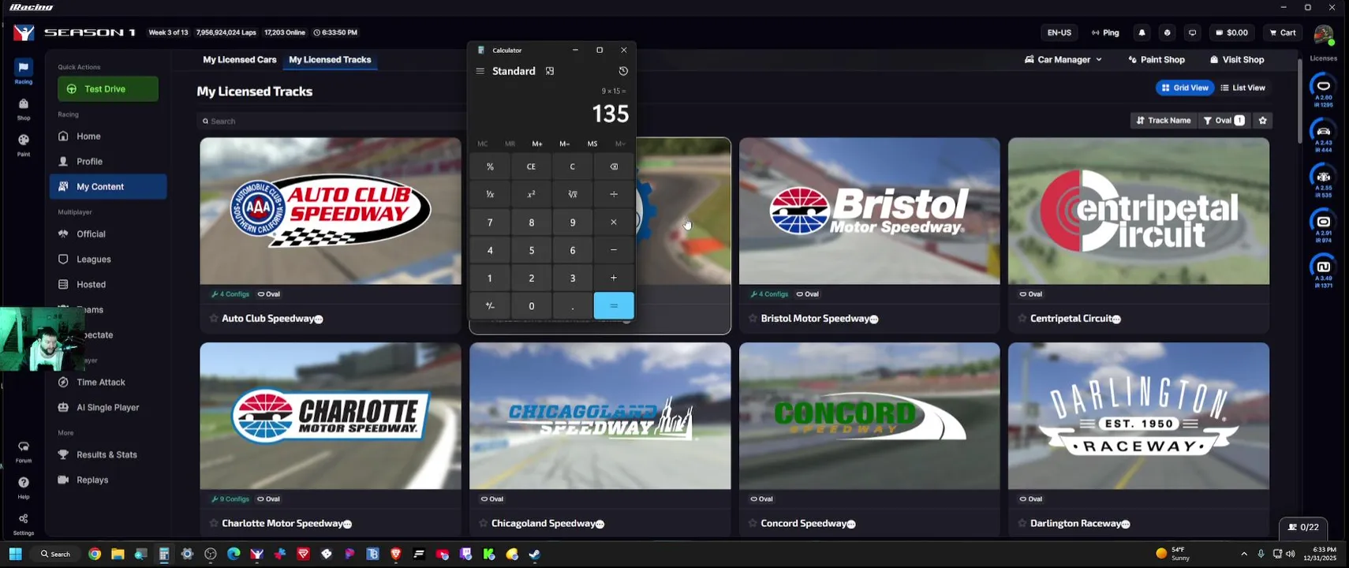Click the Ping connection indicator

pyautogui.click(x=1105, y=32)
